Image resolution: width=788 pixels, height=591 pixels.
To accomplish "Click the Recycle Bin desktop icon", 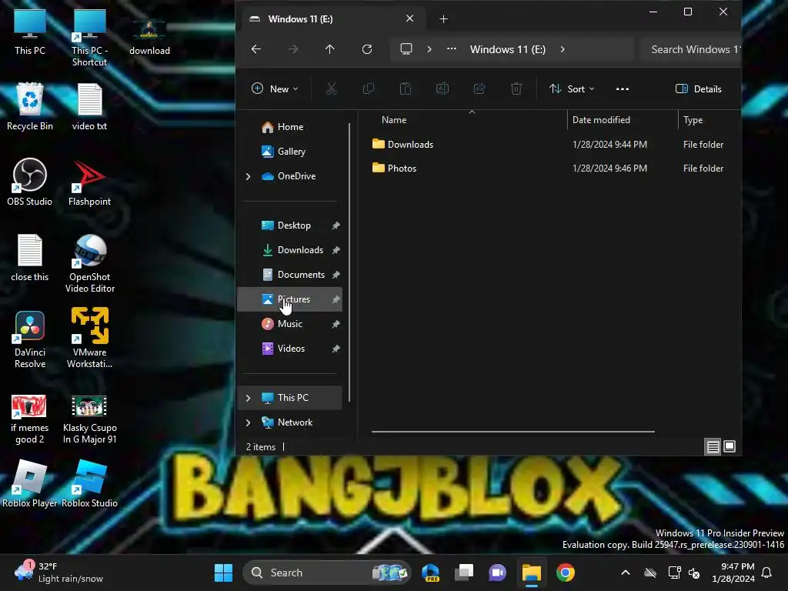I will [30, 107].
